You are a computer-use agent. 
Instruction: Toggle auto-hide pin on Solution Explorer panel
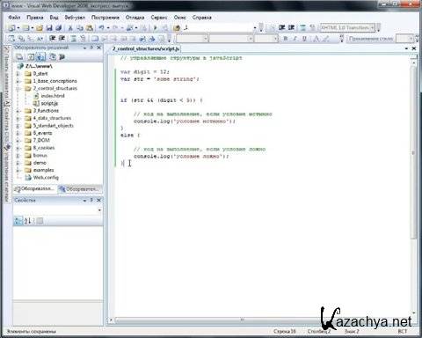(91, 48)
